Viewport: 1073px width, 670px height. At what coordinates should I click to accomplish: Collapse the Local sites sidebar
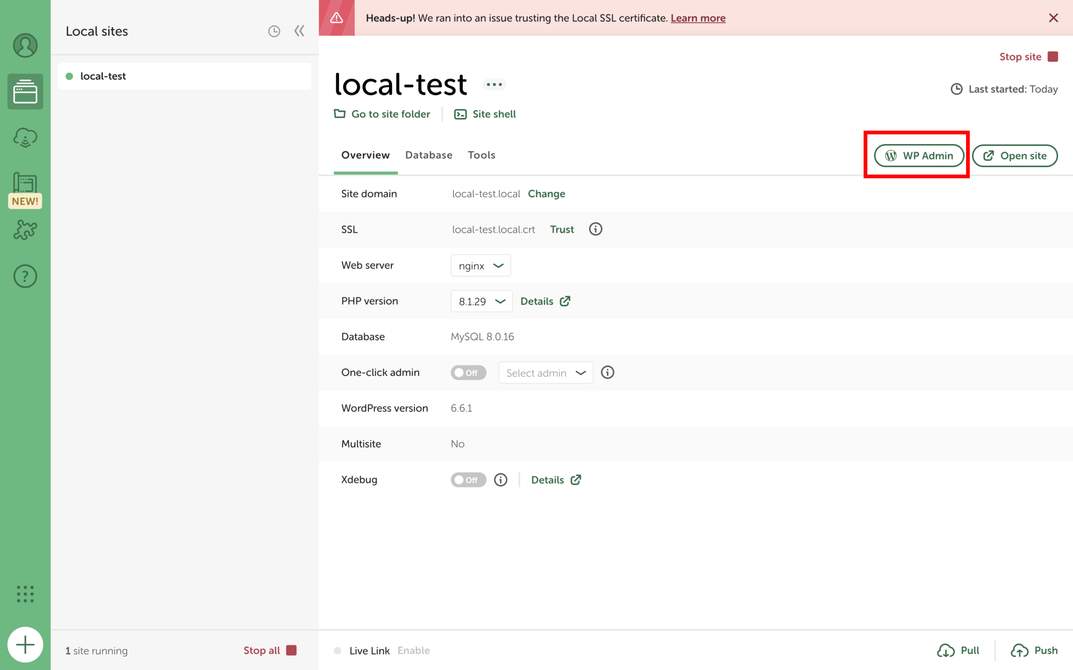tap(300, 31)
